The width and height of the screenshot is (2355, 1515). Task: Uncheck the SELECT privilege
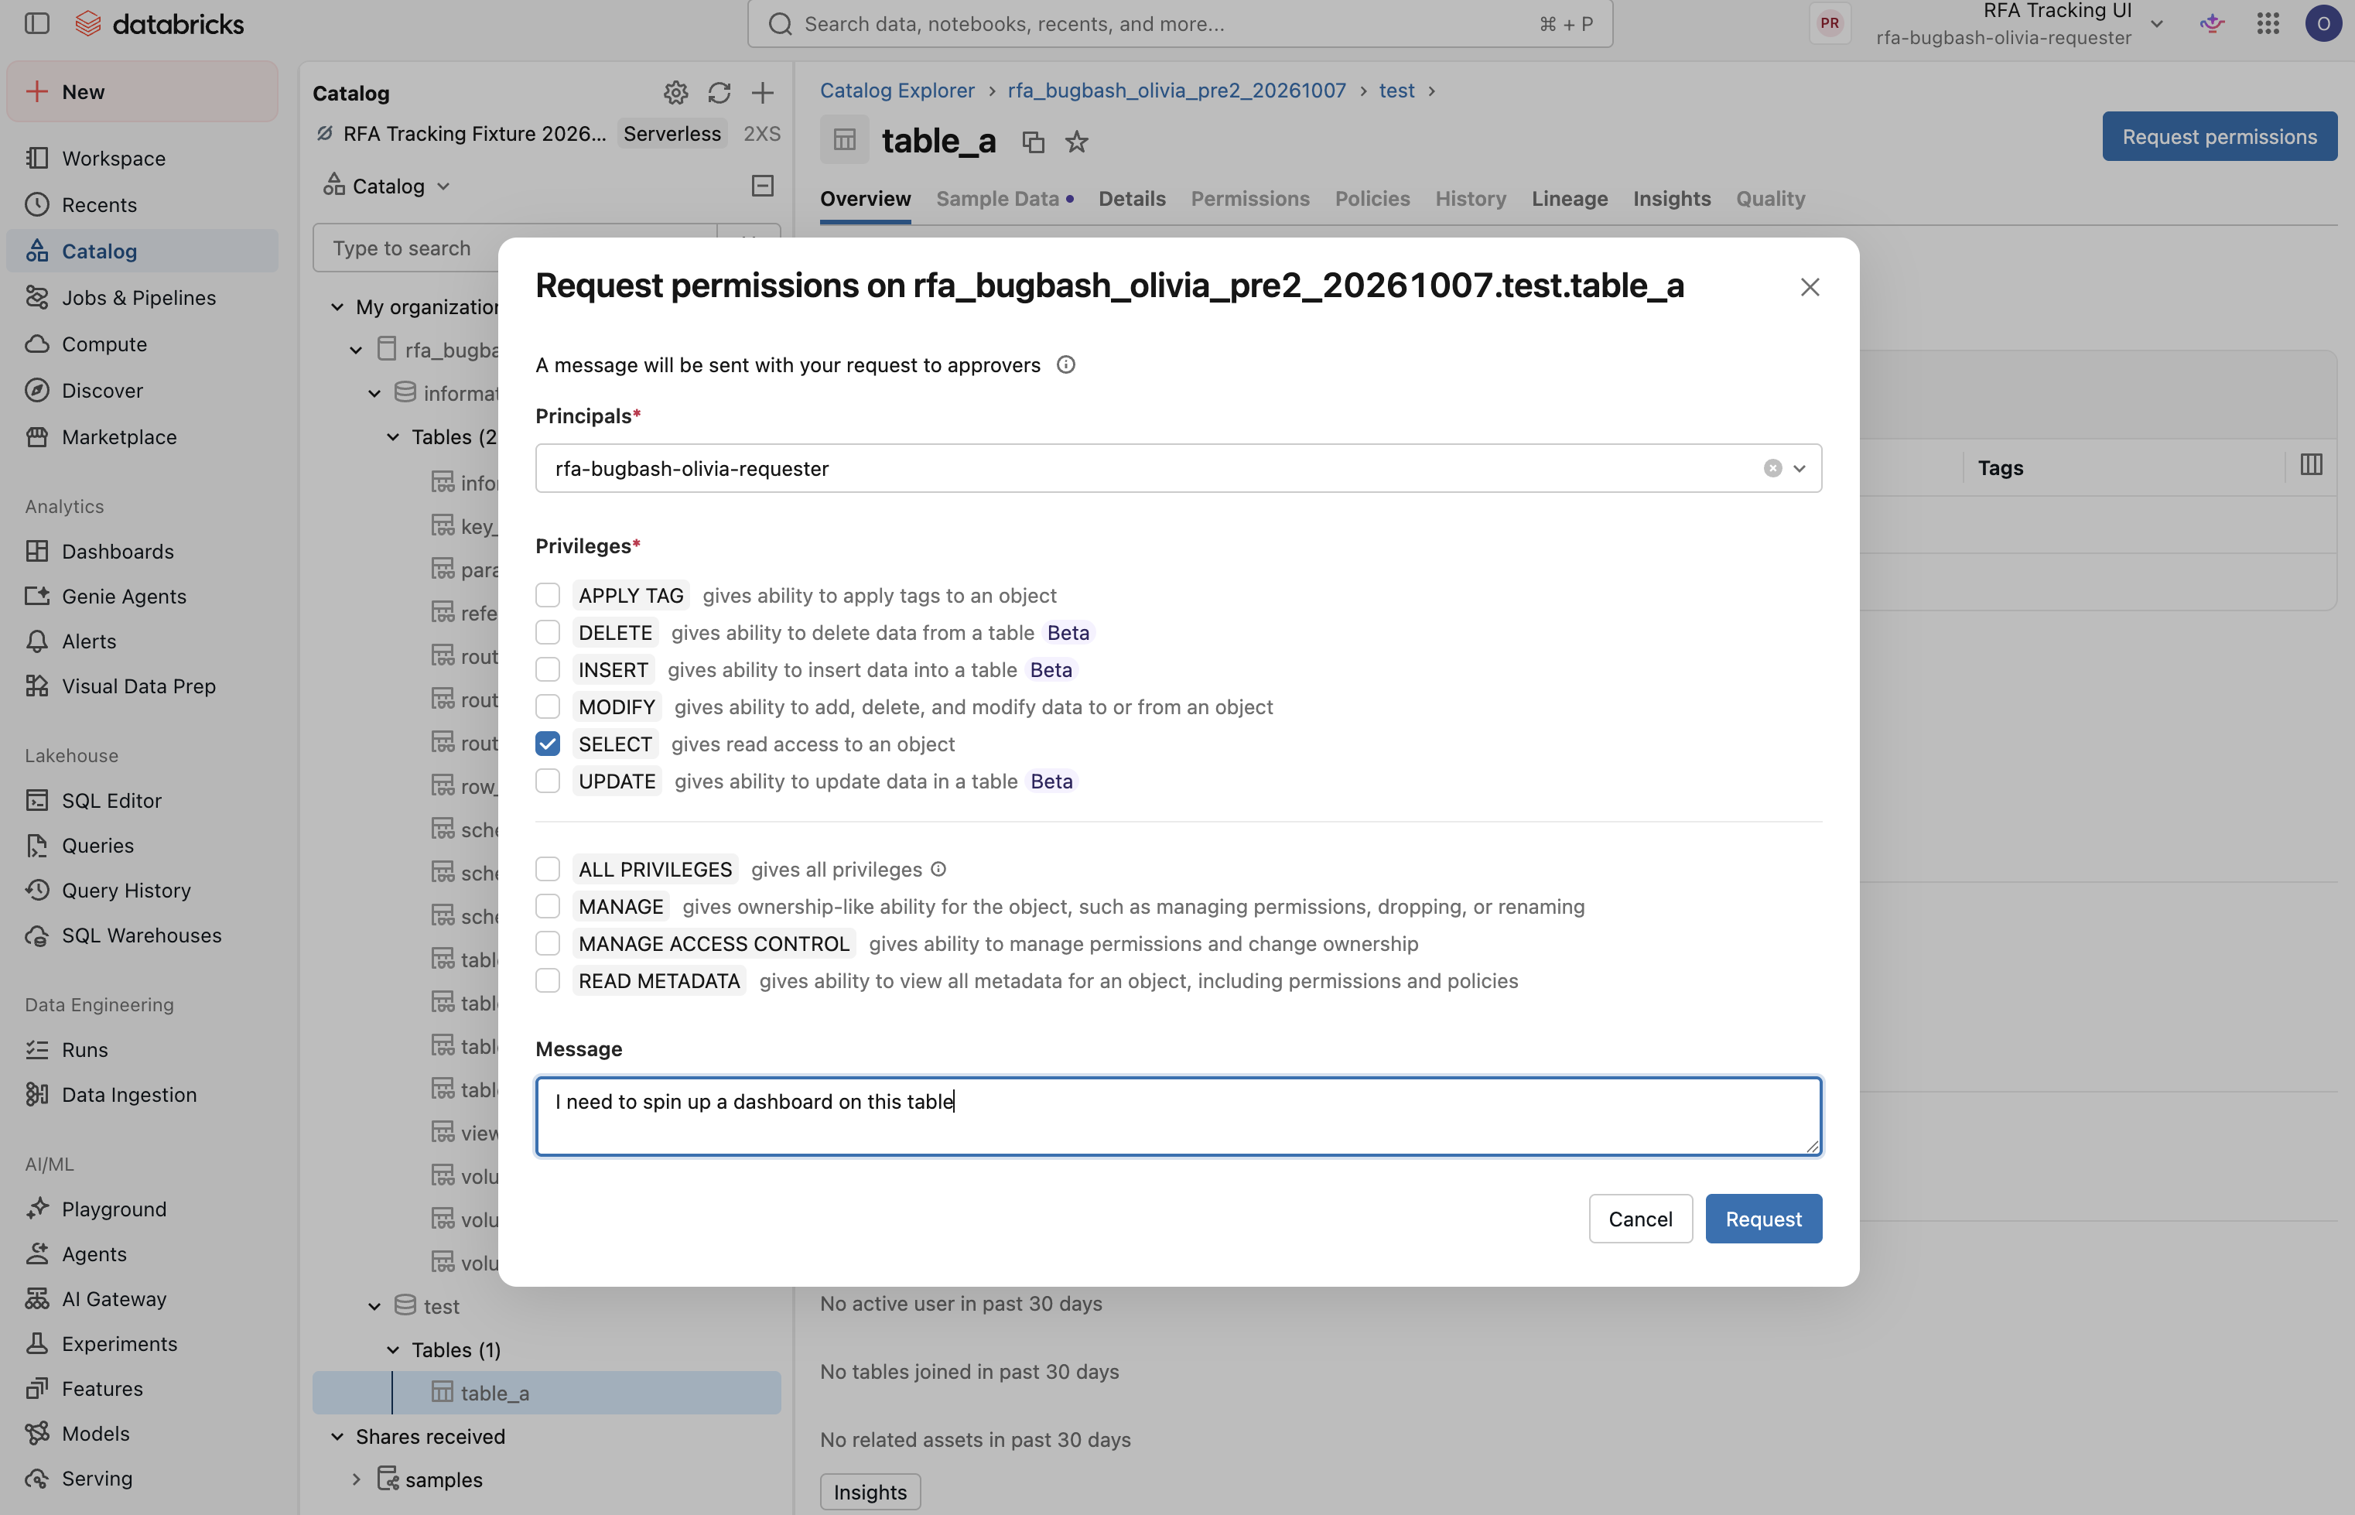click(548, 744)
